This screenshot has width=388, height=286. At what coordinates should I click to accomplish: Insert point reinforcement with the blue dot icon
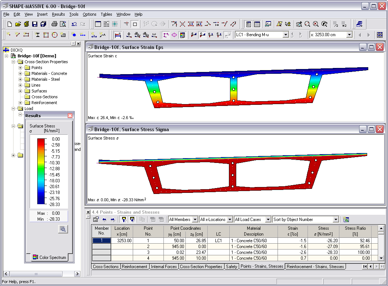pos(74,35)
